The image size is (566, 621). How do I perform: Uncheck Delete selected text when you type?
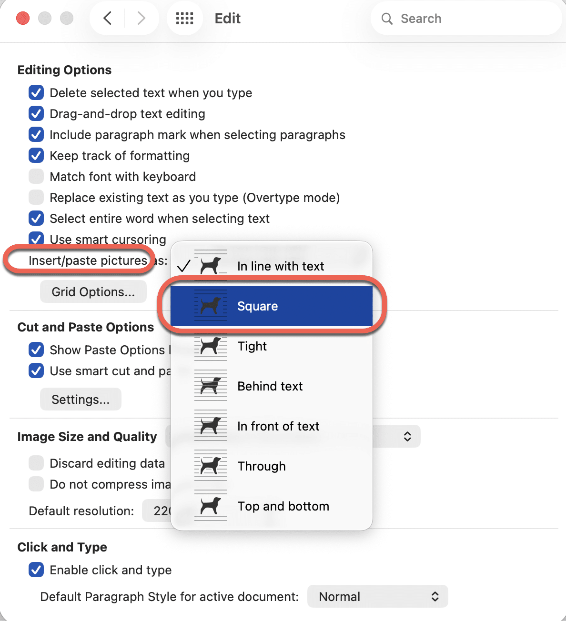click(x=36, y=93)
